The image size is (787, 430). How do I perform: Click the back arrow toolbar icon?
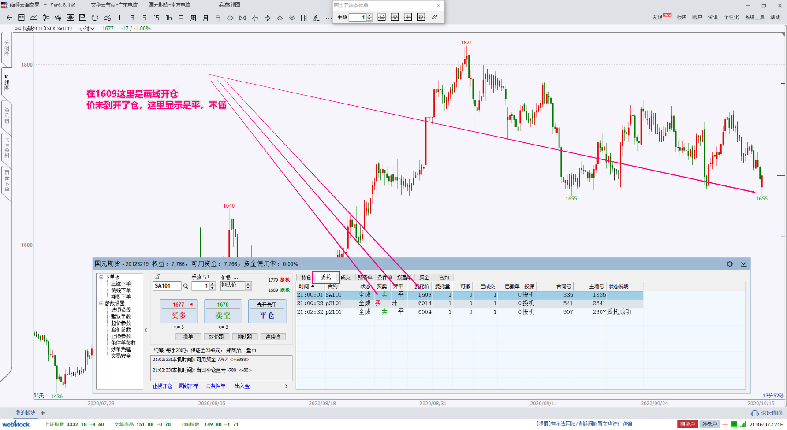[9, 18]
